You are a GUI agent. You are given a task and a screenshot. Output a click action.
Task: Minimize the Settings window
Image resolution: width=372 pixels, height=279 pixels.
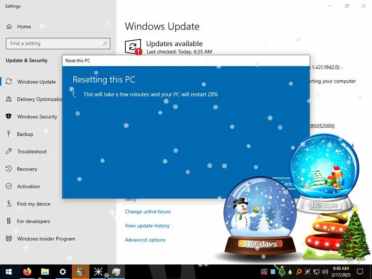pyautogui.click(x=330, y=6)
